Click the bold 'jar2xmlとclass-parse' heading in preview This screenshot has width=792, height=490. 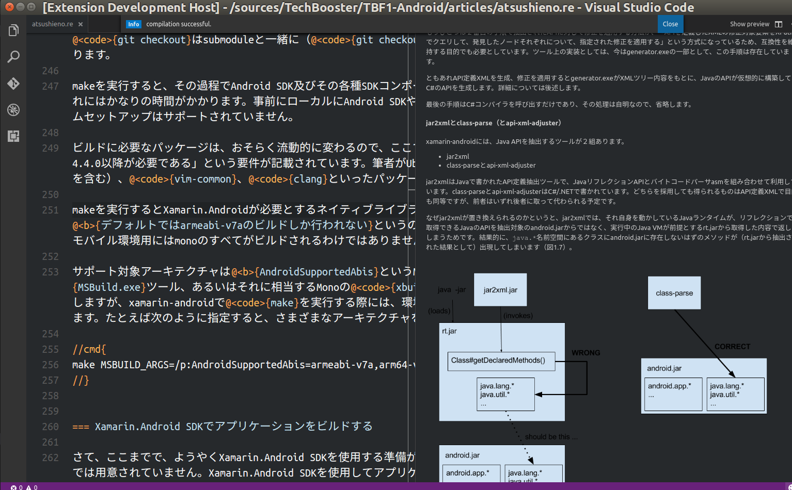(x=493, y=123)
